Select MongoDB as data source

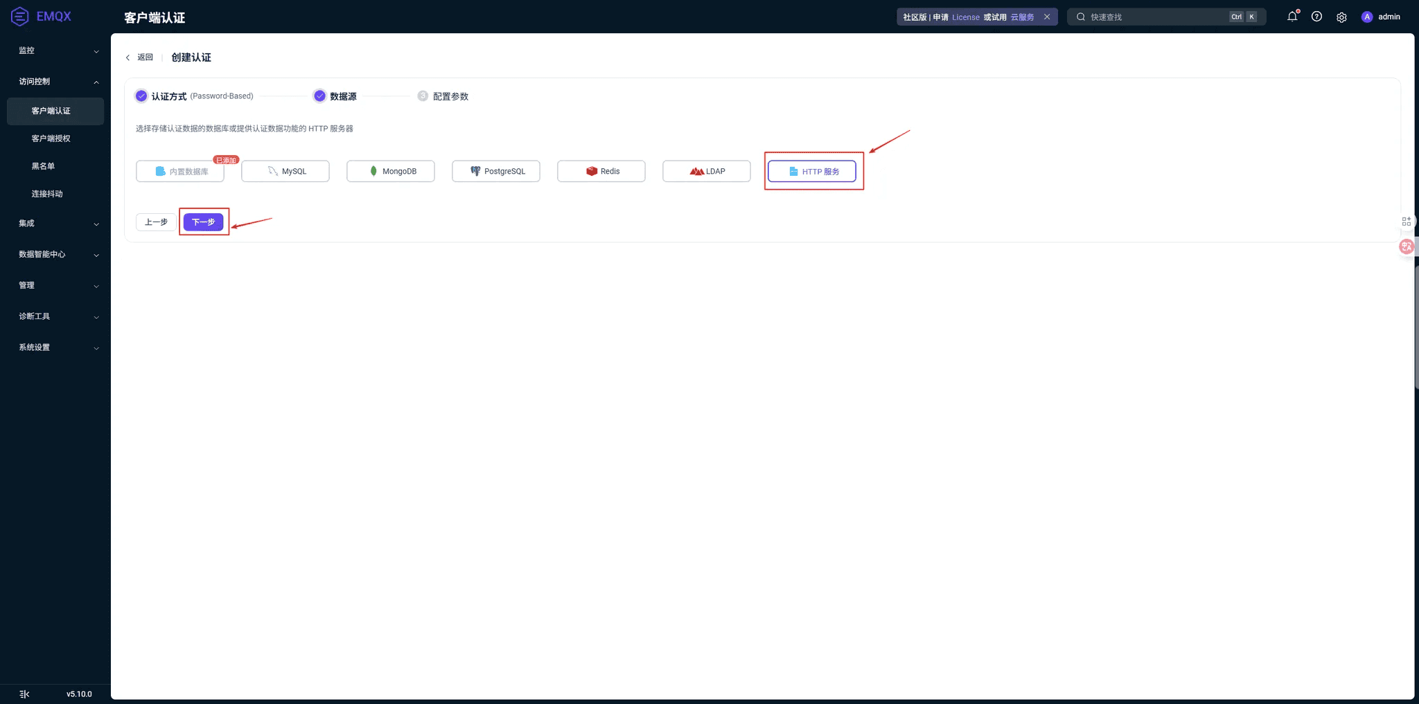click(x=391, y=171)
